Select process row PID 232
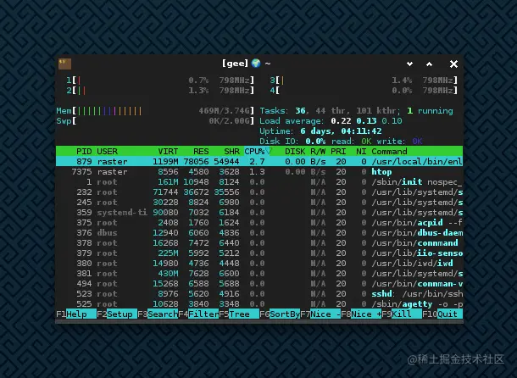517x378 pixels. pyautogui.click(x=259, y=192)
